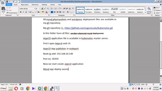
Task: Clear formatting icon in Font group
Action: [x=48, y=9]
